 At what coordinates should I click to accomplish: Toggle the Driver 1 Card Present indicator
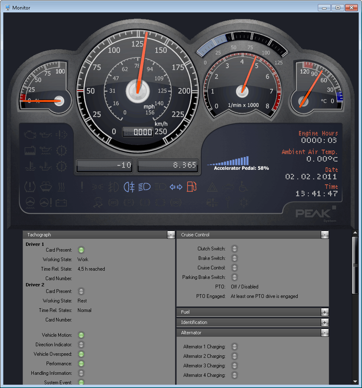point(81,250)
